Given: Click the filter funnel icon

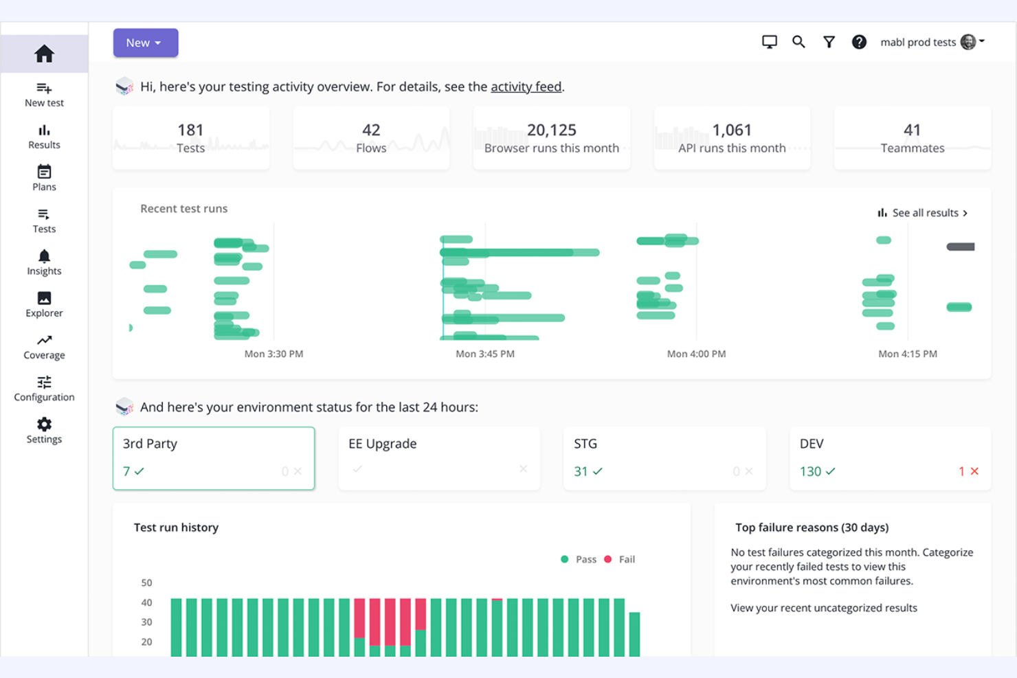Looking at the screenshot, I should point(829,42).
